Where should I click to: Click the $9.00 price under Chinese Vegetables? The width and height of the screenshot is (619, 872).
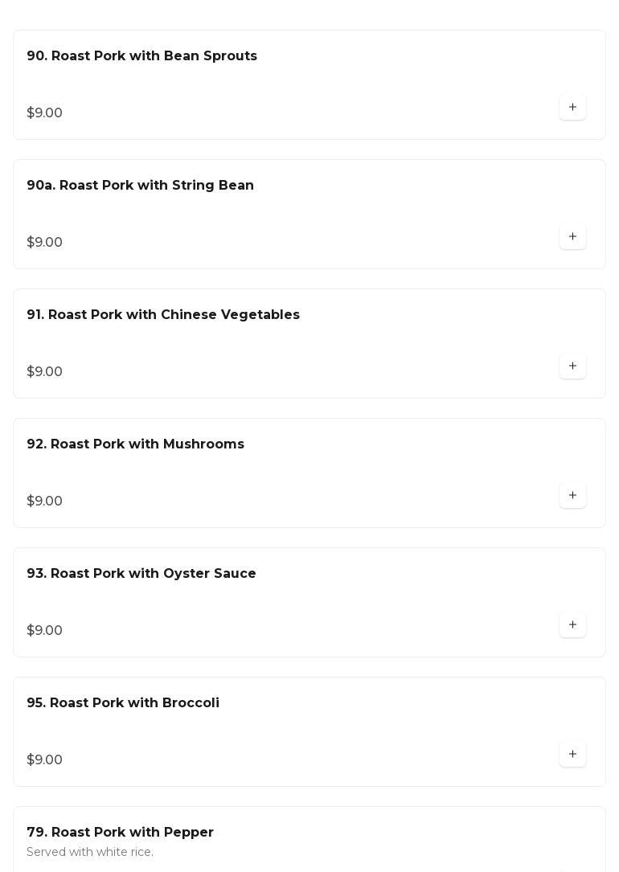pos(44,372)
